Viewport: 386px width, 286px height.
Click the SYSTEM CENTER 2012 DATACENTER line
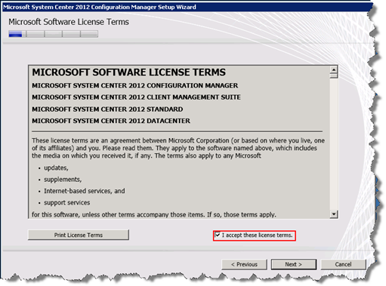[x=111, y=121]
